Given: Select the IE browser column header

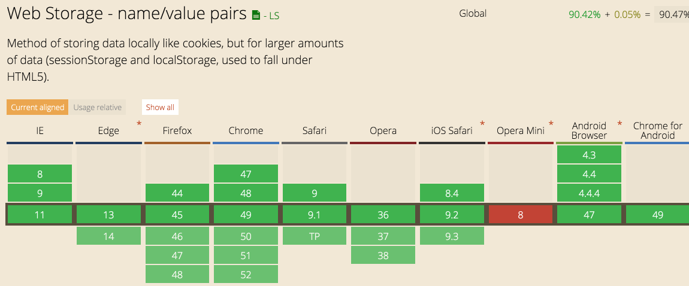Looking at the screenshot, I should pyautogui.click(x=40, y=130).
